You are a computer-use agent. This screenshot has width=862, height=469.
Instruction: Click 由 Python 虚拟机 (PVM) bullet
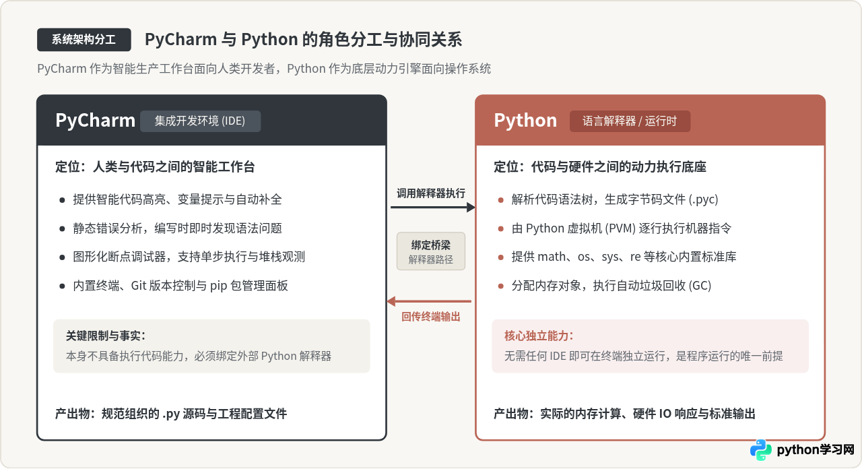click(622, 228)
